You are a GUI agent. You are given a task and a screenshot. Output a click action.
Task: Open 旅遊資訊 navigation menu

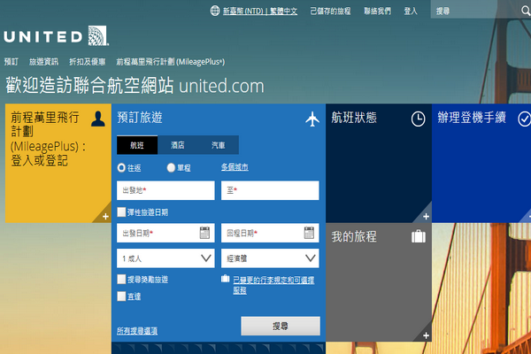tap(43, 62)
